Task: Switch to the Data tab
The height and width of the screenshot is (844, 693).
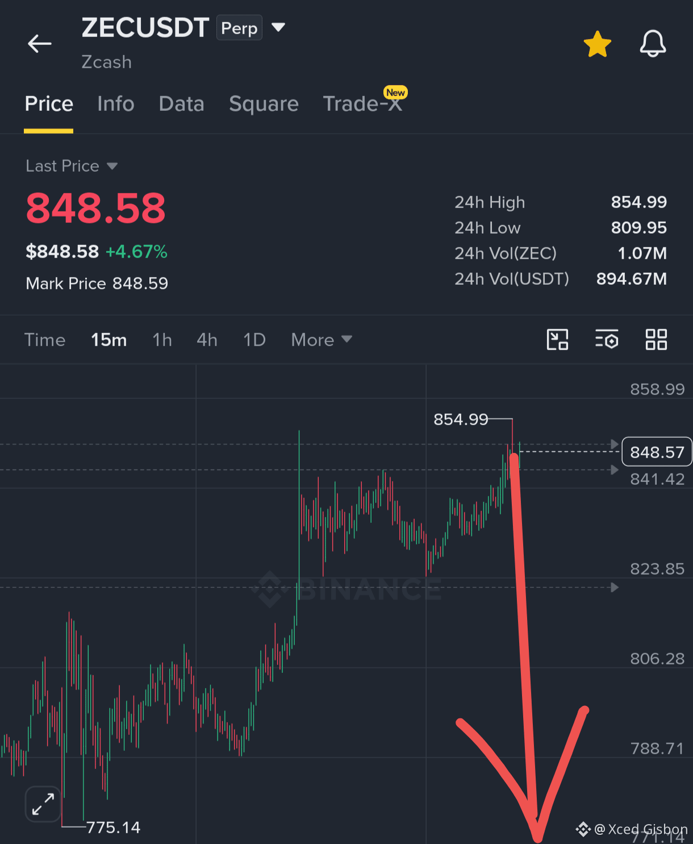Action: 182,104
